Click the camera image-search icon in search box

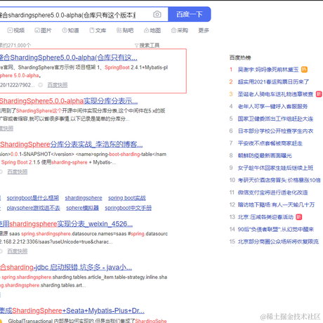[x=157, y=15]
